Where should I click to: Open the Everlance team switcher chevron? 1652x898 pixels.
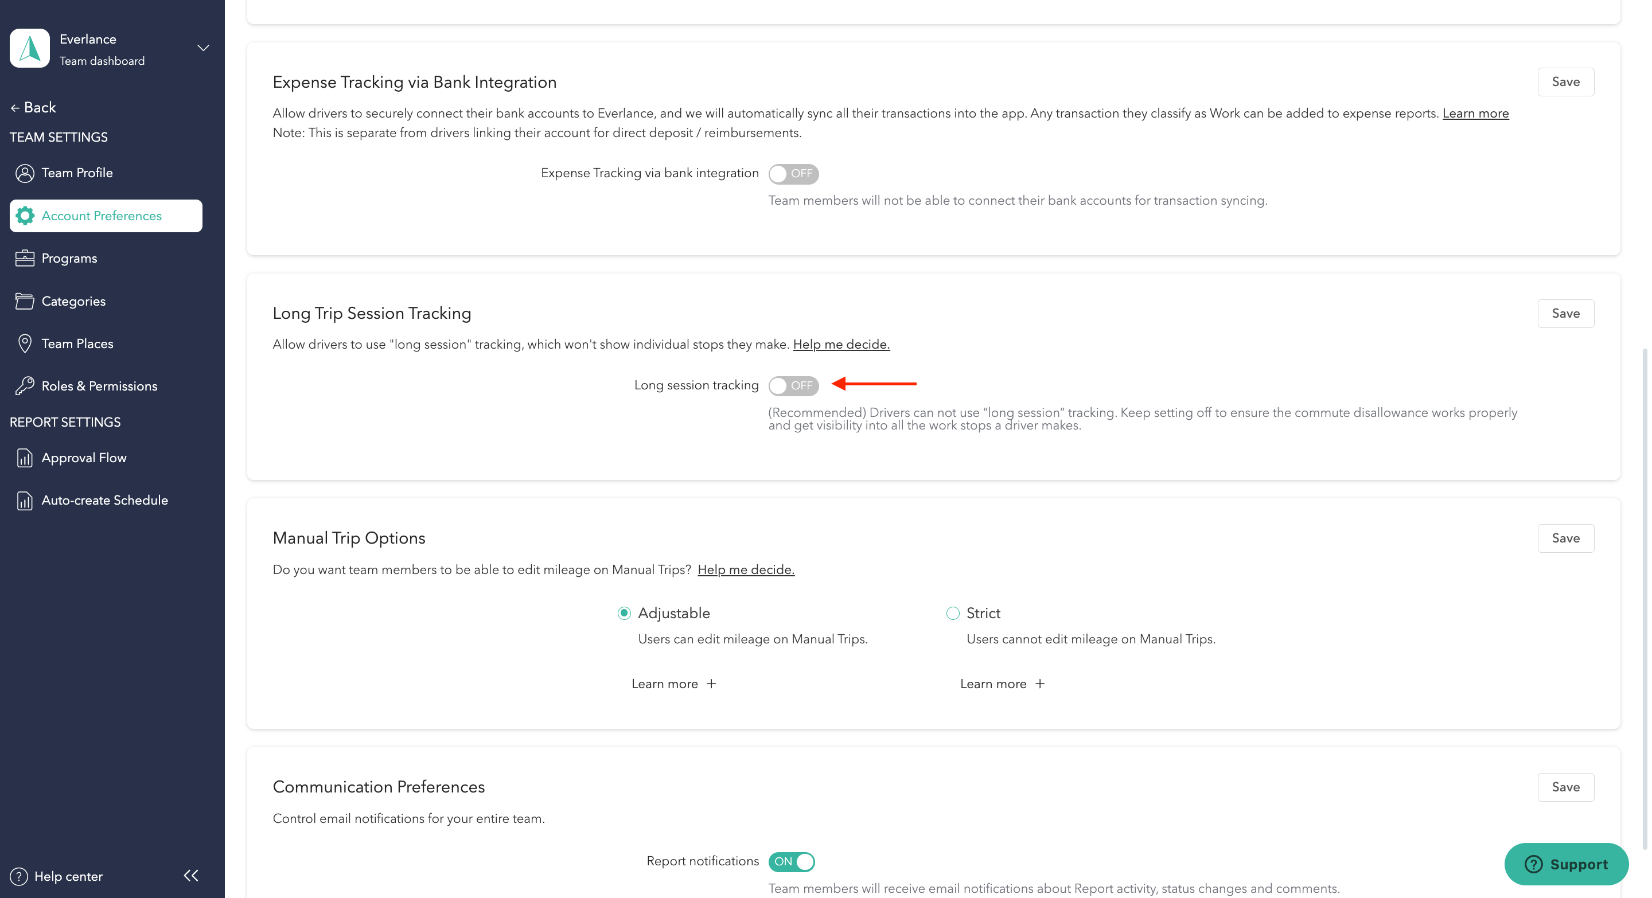tap(202, 48)
